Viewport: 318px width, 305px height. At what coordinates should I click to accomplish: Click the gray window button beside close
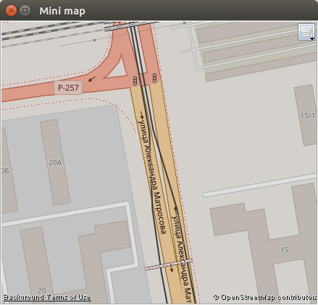click(25, 11)
